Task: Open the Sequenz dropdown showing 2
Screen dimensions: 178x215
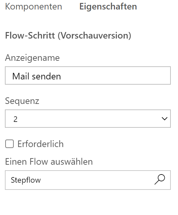Action: [x=88, y=119]
